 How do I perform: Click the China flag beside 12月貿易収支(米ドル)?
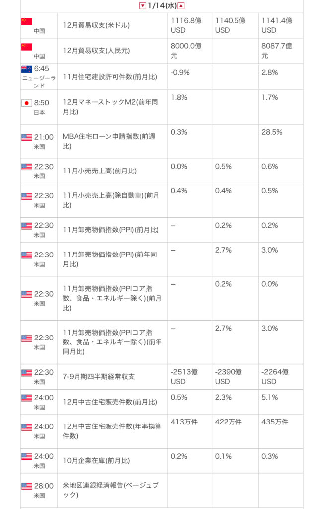click(27, 21)
